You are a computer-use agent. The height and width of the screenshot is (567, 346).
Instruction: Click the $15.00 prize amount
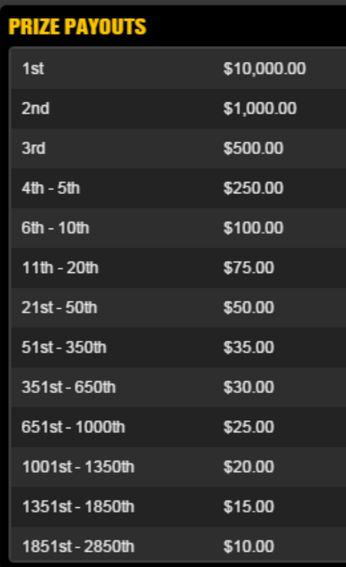[249, 506]
